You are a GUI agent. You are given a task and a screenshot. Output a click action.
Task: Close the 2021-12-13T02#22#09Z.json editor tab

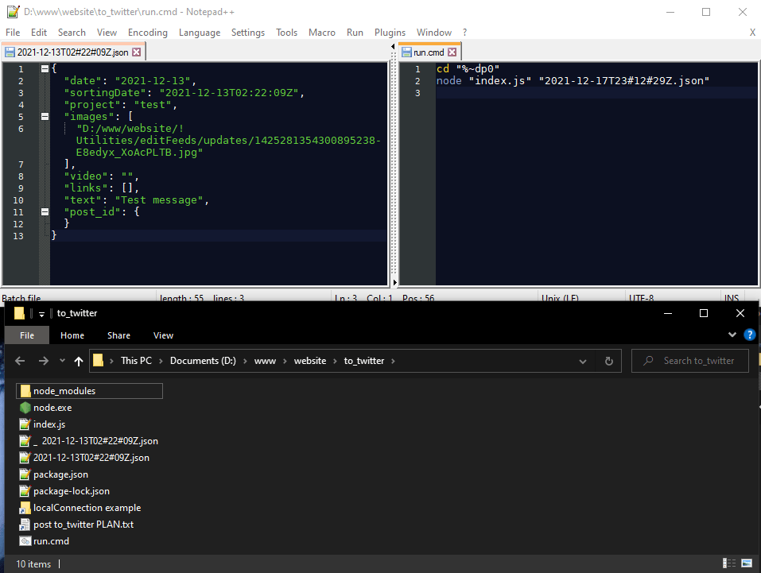click(137, 52)
